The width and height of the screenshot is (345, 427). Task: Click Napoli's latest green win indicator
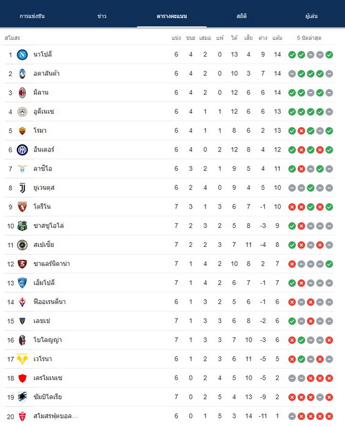tap(329, 55)
